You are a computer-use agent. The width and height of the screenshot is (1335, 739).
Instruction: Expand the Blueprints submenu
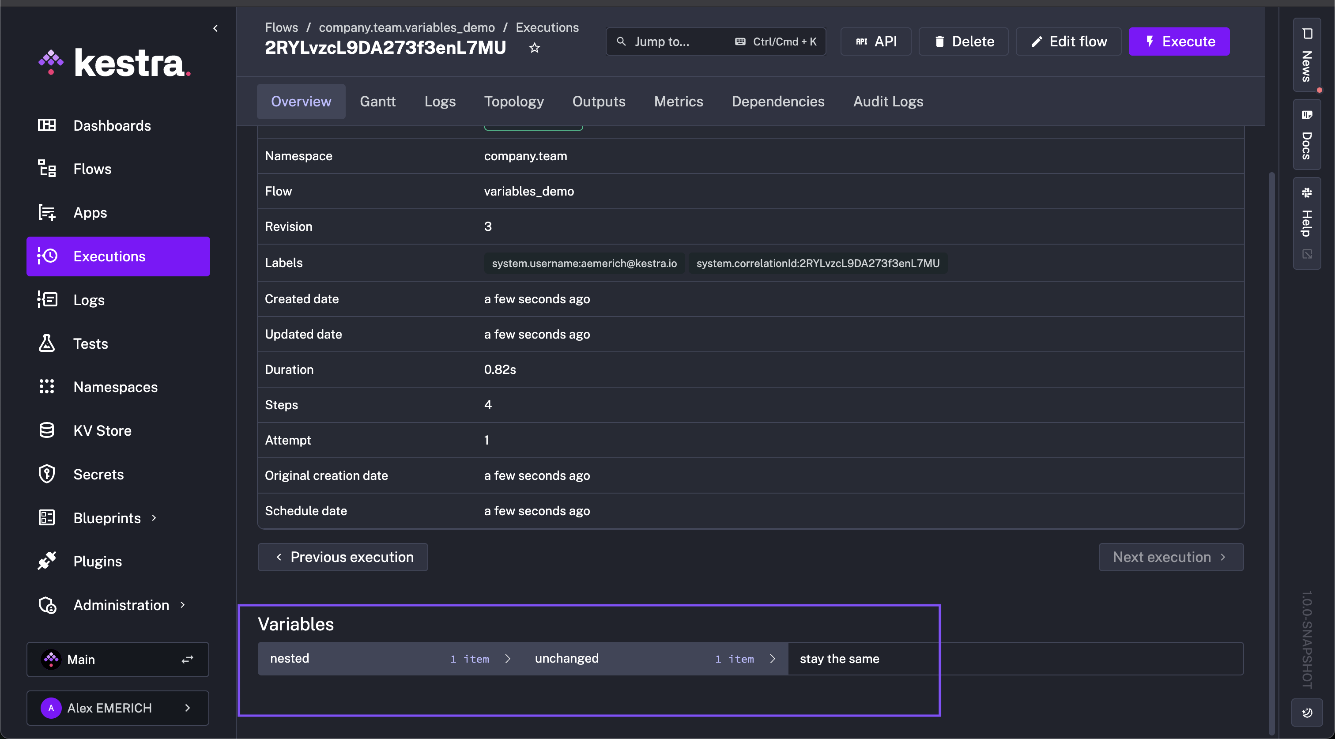click(x=154, y=518)
